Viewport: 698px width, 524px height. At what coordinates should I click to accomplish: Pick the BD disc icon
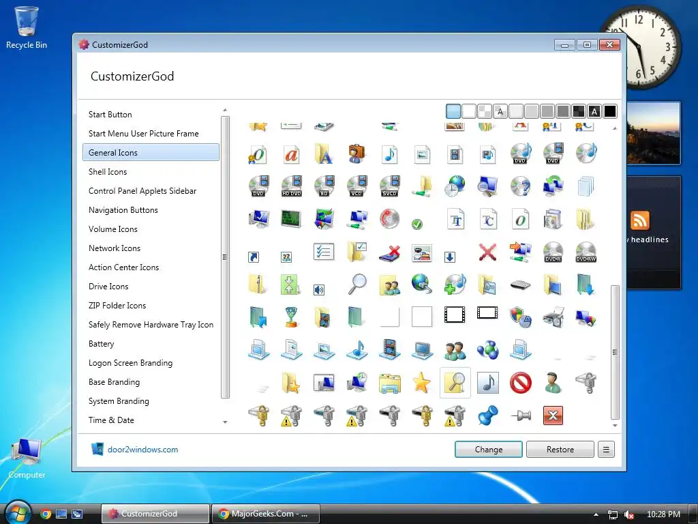pyautogui.click(x=324, y=186)
